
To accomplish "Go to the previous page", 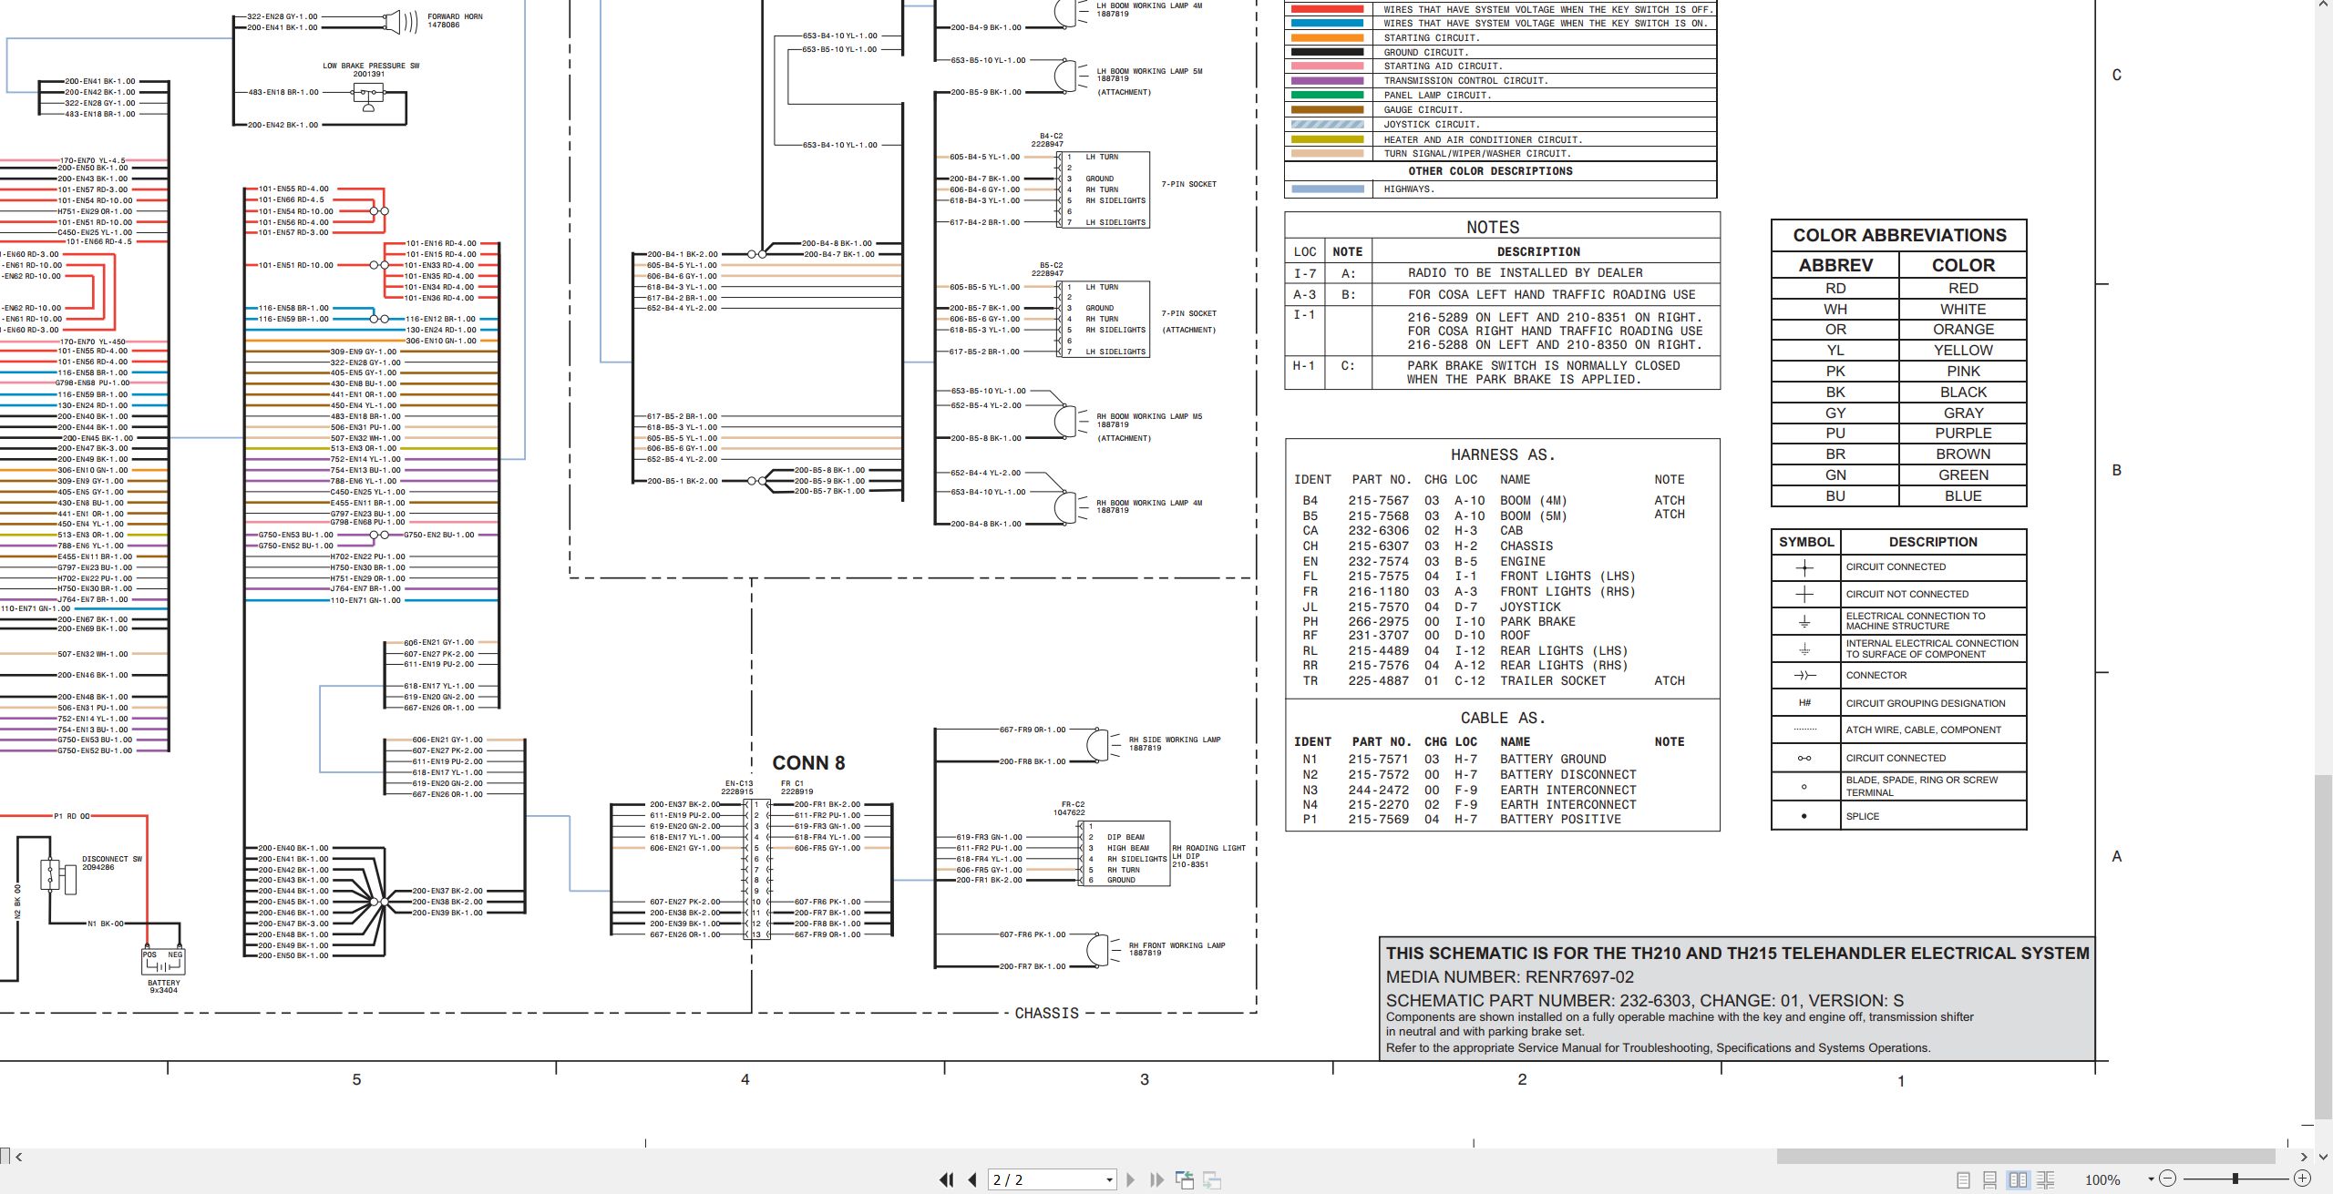I will click(972, 1179).
